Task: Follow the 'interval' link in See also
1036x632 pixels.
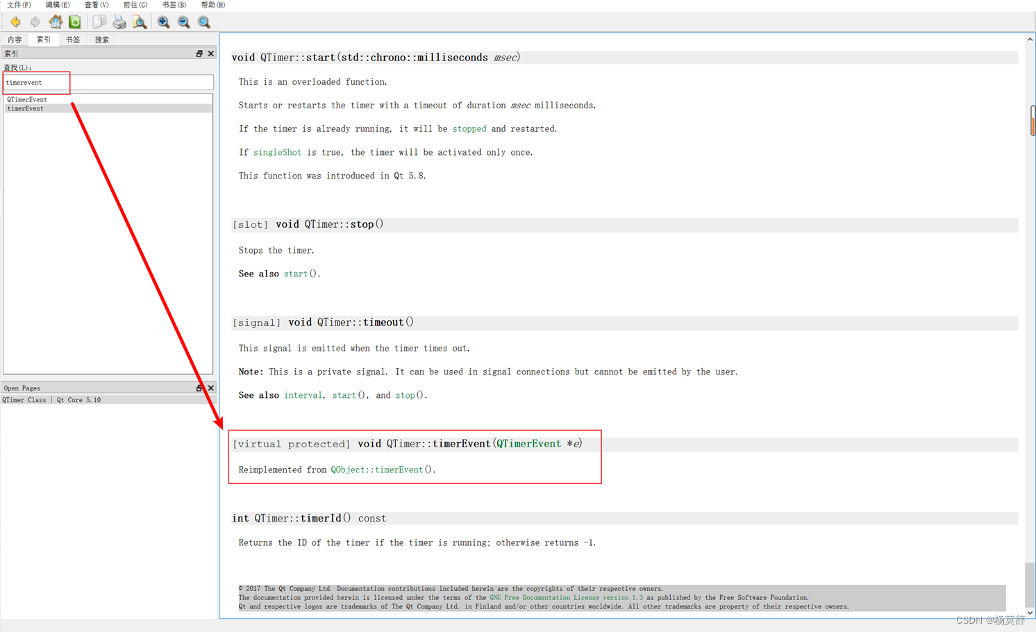Action: 303,396
